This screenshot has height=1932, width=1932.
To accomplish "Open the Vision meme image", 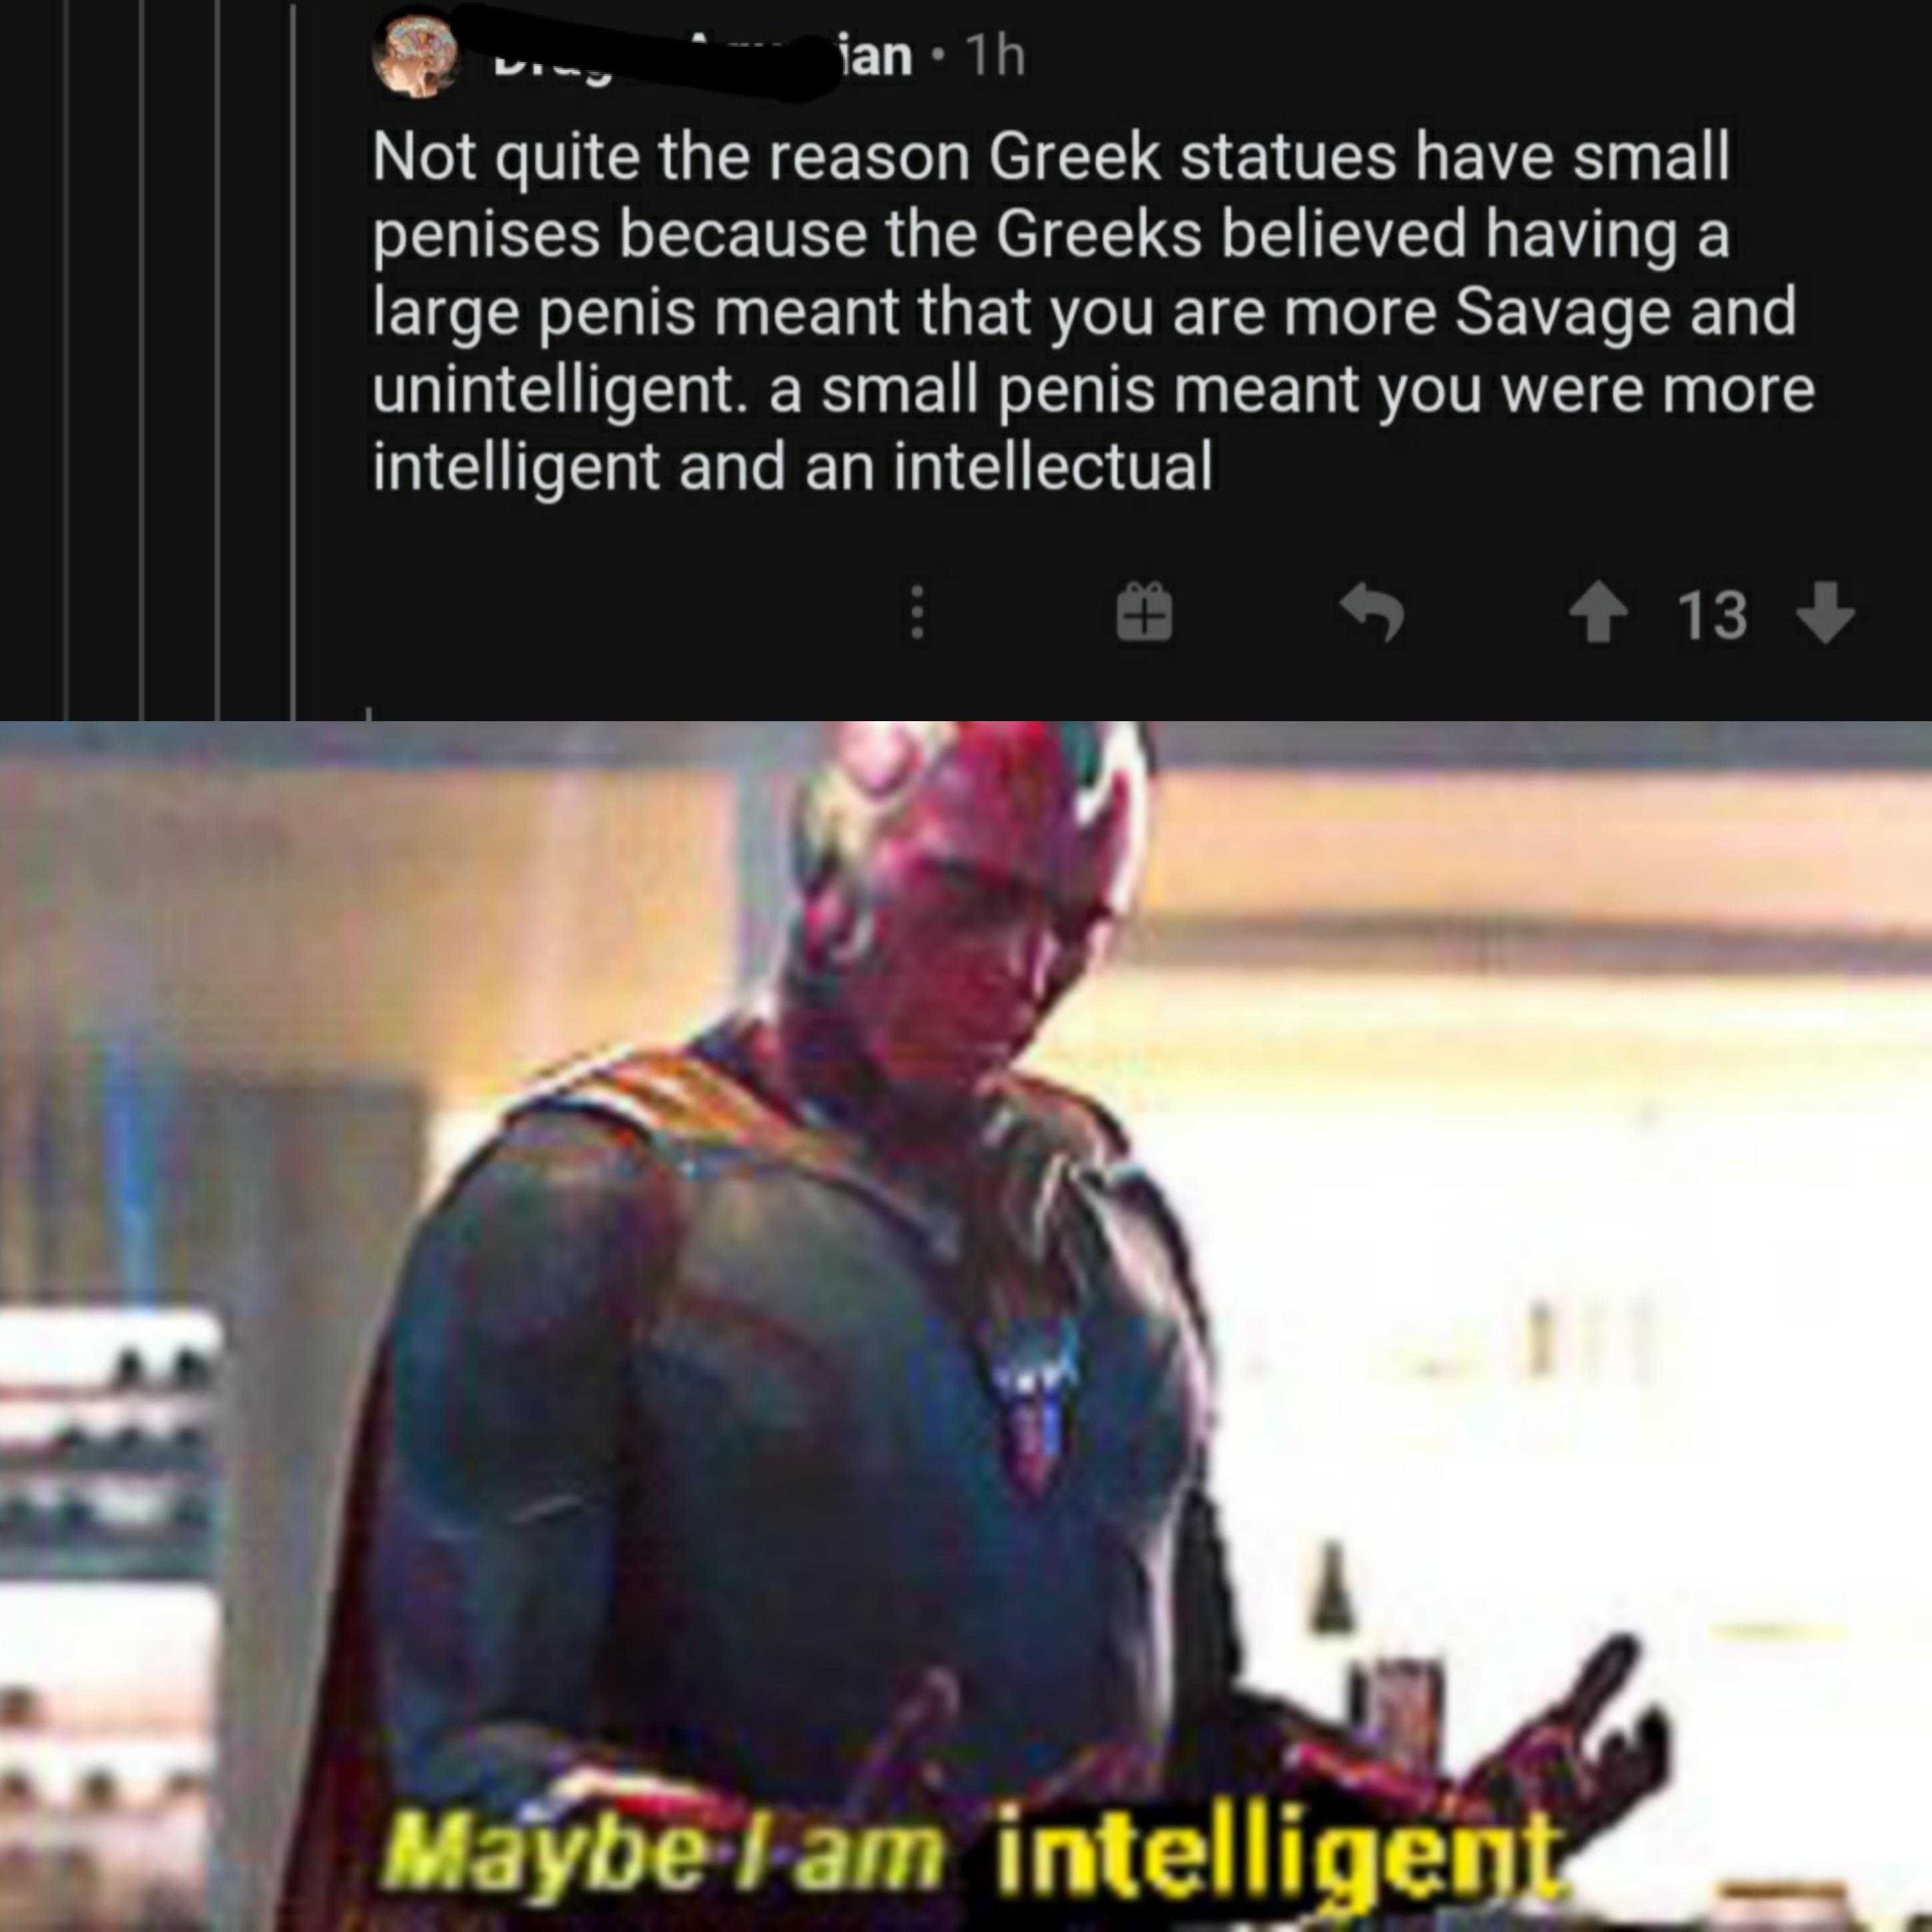I will pyautogui.click(x=966, y=1326).
